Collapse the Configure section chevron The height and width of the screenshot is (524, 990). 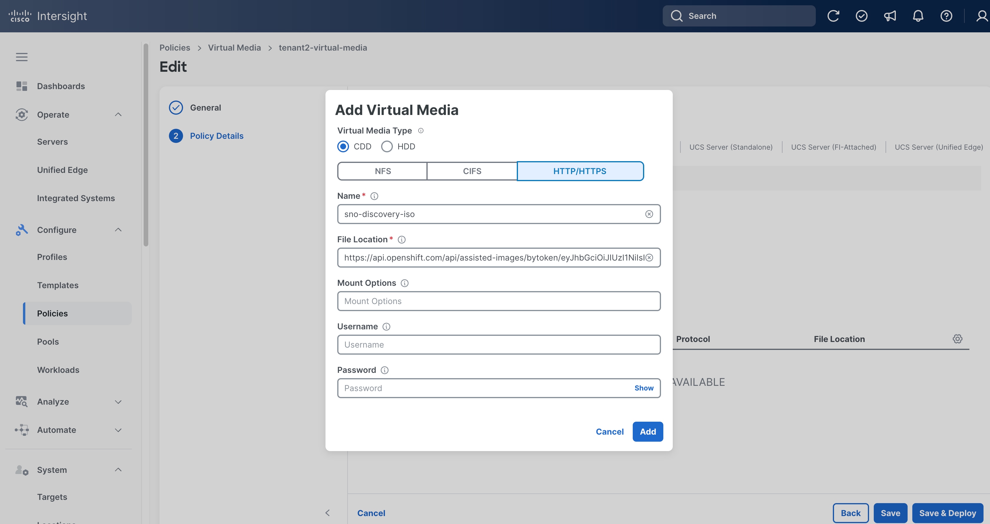point(118,230)
